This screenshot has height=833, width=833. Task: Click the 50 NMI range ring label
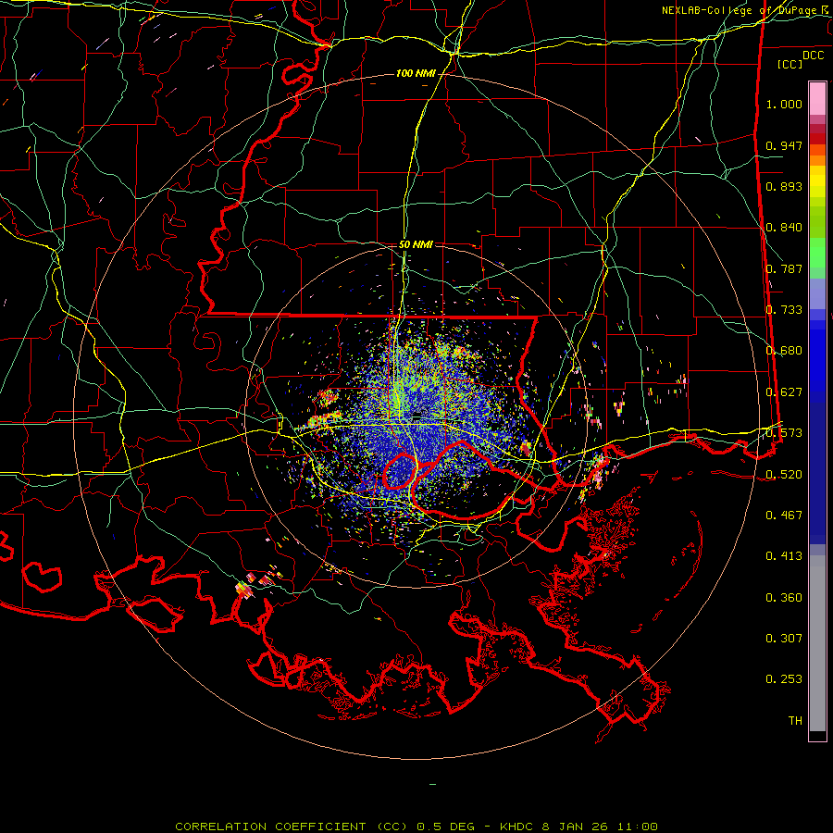[x=416, y=244]
